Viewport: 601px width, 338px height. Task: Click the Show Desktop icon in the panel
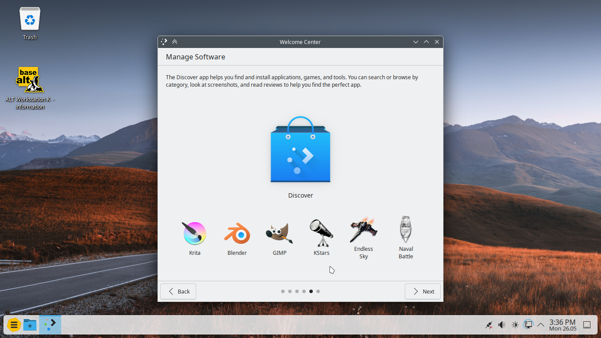click(x=587, y=325)
